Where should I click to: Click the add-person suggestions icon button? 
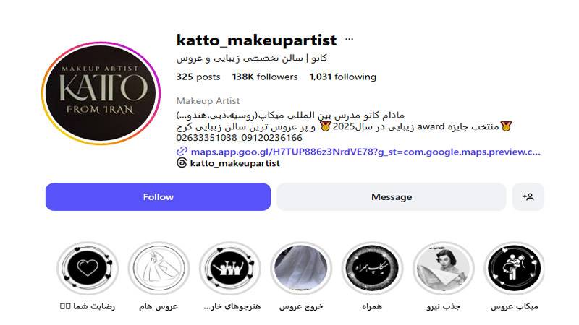pos(528,196)
